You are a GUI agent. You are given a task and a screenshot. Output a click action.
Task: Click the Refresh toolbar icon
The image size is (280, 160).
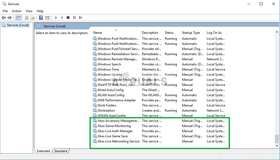click(26, 18)
